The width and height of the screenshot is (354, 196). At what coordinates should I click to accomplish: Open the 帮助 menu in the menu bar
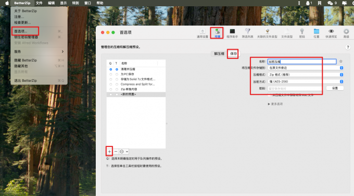tap(100, 3)
